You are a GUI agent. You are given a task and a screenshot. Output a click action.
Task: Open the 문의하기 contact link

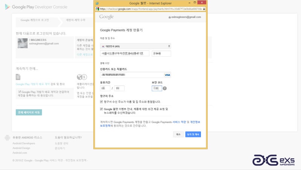pos(60,148)
